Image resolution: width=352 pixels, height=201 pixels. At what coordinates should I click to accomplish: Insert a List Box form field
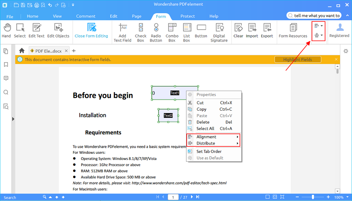tap(187, 33)
